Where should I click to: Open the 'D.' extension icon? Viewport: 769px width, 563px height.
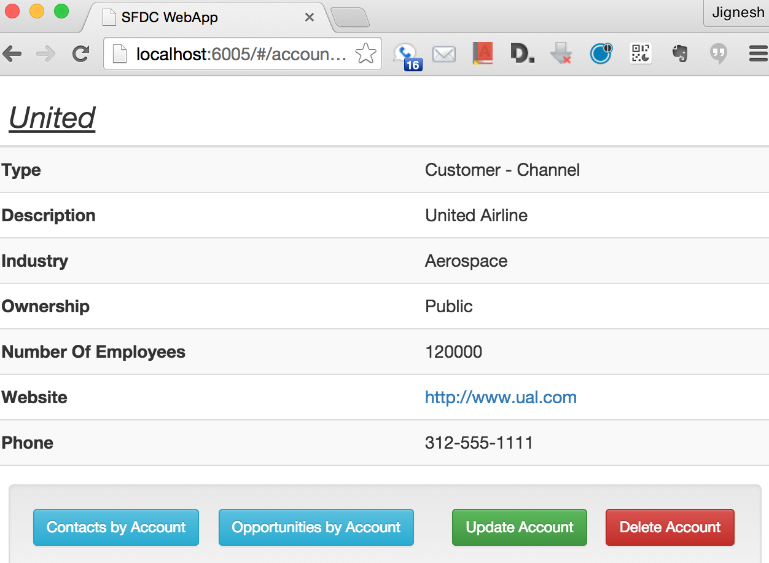click(522, 54)
